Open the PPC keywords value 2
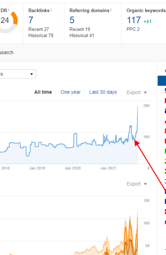Image resolution: width=166 pixels, height=255 pixels. tap(138, 29)
